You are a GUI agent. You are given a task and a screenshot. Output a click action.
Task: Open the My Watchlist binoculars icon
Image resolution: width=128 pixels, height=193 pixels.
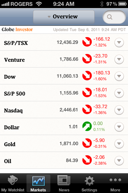pos(13,180)
